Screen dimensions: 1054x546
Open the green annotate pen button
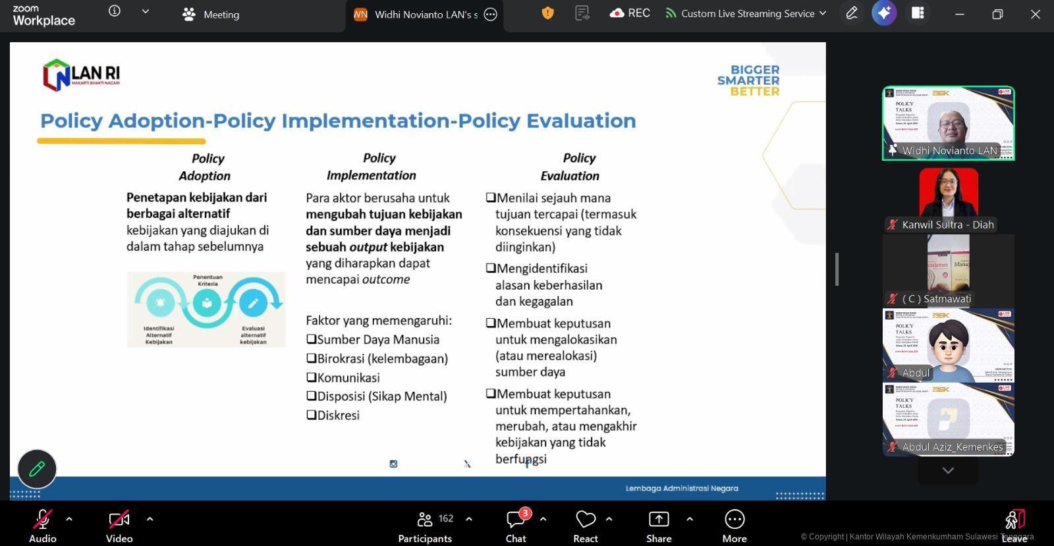[x=37, y=468]
